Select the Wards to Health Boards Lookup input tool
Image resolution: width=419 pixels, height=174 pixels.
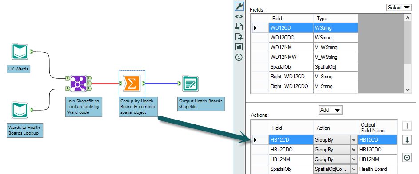coord(20,110)
